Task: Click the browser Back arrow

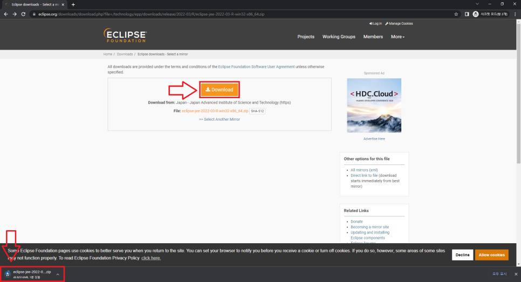Action: [x=5, y=14]
